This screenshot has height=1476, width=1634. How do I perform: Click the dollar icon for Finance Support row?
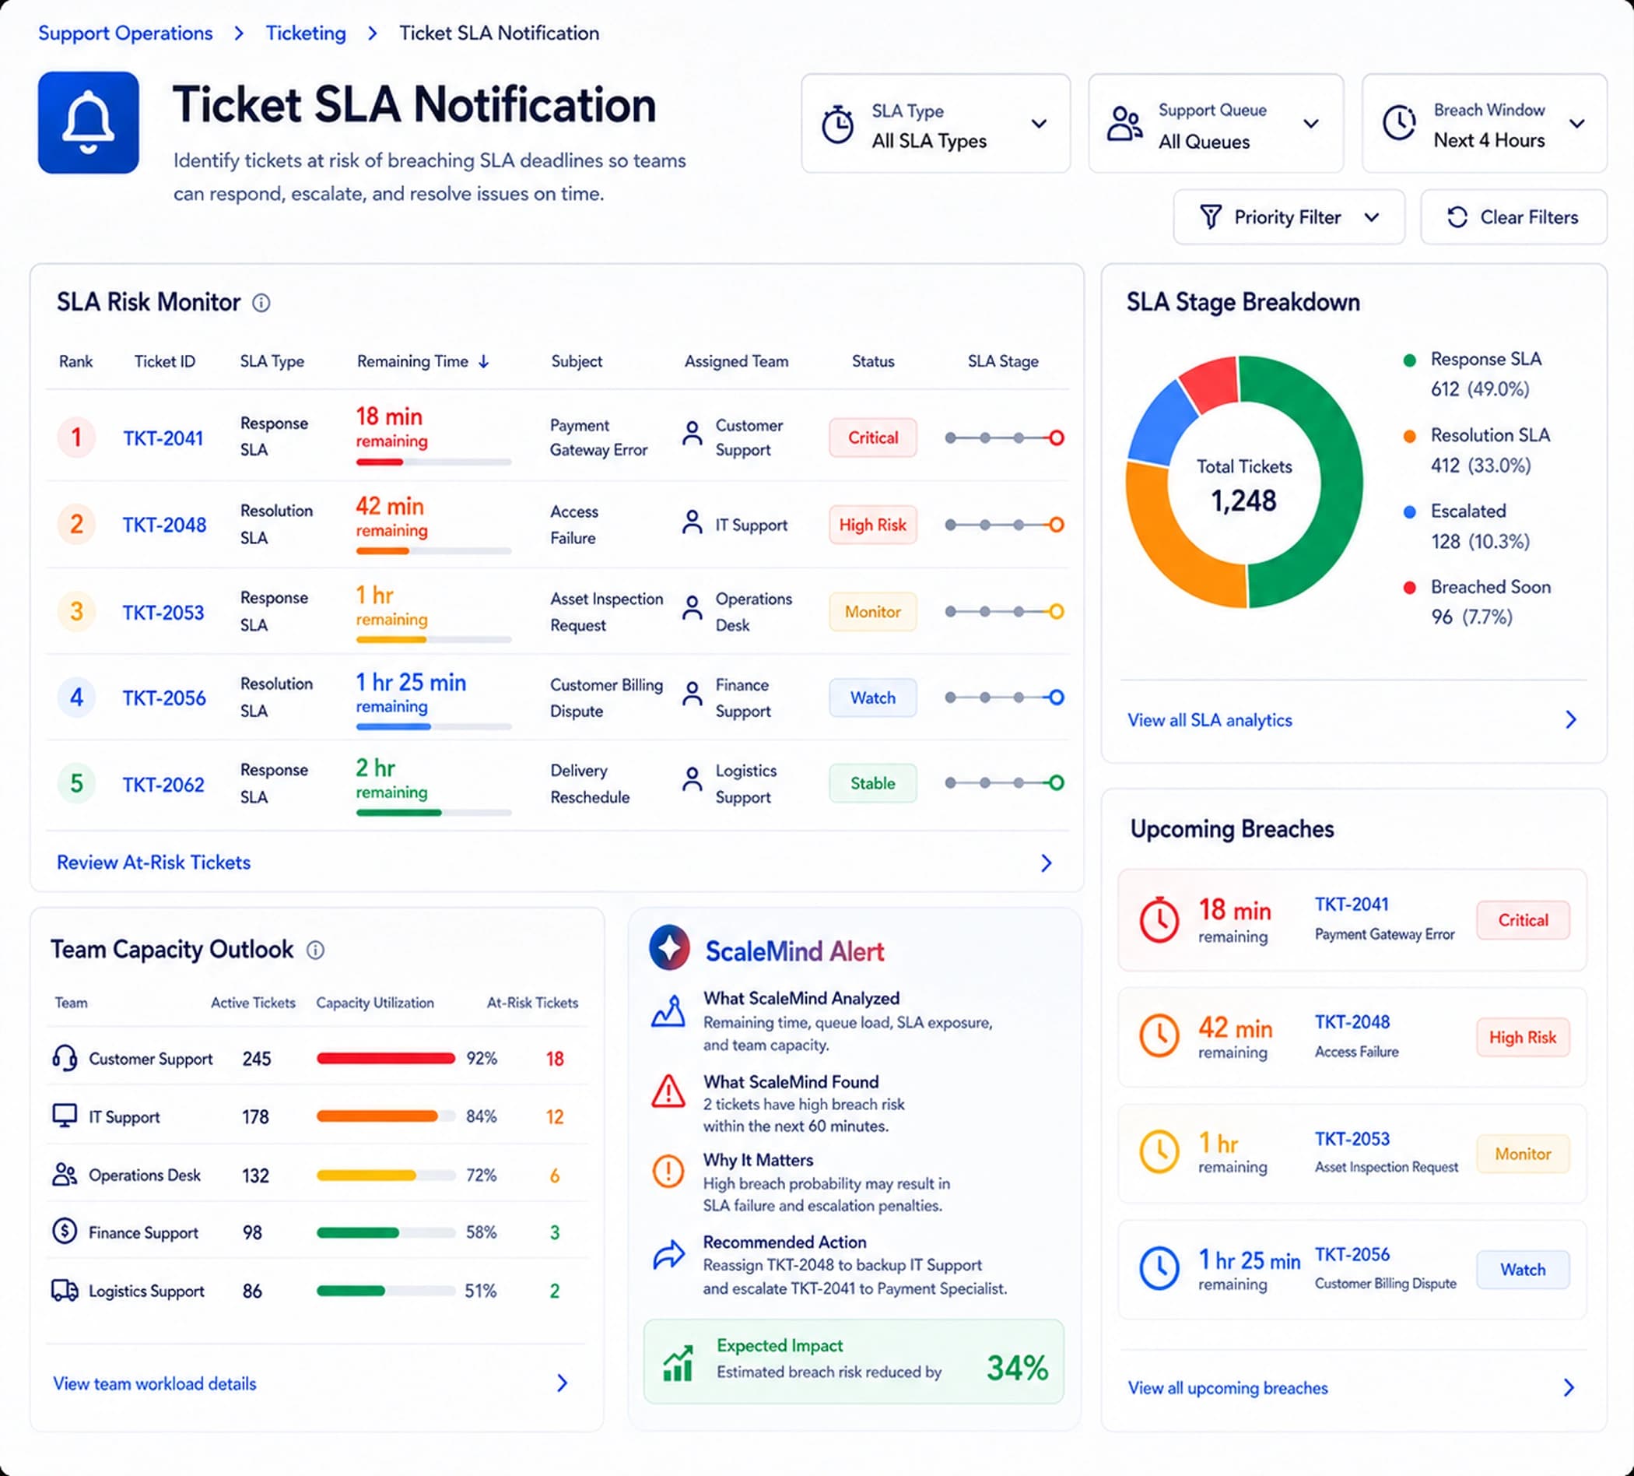tap(65, 1231)
